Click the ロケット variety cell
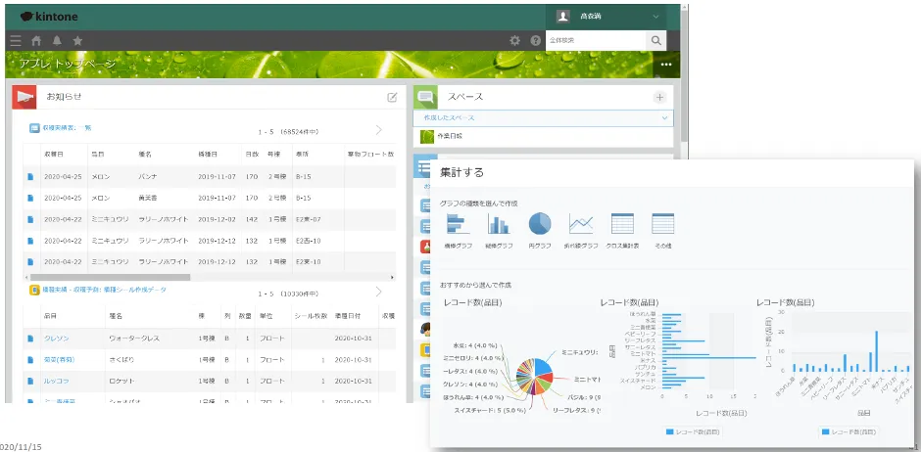The image size is (922, 452). [121, 381]
